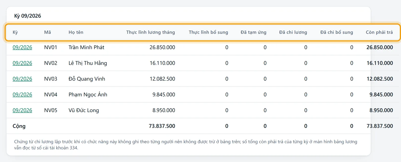Click the monthly net pay 26.850.000 for NV01

coord(162,47)
